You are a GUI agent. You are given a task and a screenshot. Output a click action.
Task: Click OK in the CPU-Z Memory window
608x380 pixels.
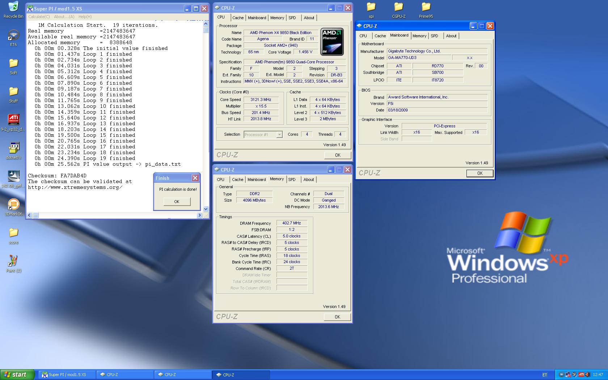pos(337,317)
